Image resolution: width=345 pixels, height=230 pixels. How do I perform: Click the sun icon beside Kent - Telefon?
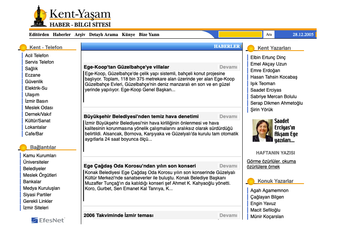23,48
